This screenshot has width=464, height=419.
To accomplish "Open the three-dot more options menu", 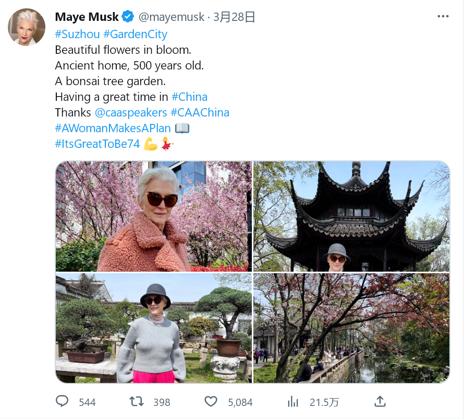I will click(x=443, y=16).
